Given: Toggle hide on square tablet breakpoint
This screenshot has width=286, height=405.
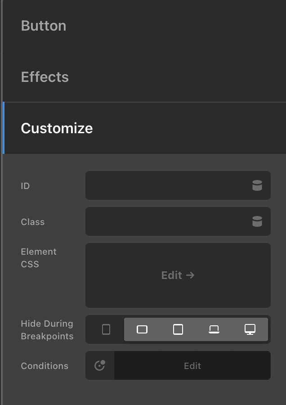Looking at the screenshot, I should pyautogui.click(x=178, y=329).
